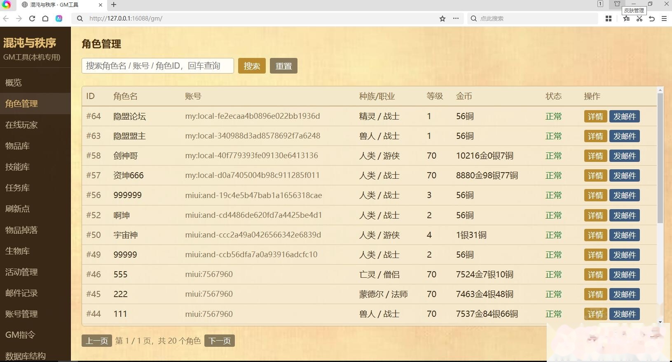Click the 下一页 button

(220, 341)
